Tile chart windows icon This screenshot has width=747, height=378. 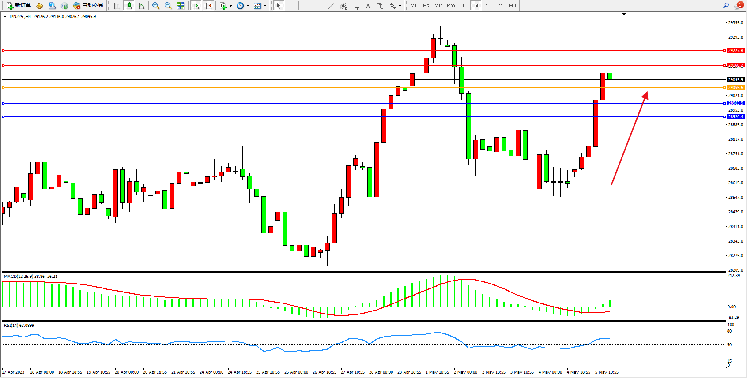181,6
